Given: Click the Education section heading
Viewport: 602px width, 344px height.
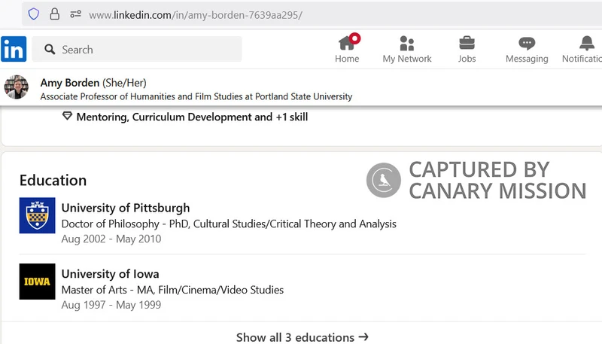Looking at the screenshot, I should [x=53, y=180].
